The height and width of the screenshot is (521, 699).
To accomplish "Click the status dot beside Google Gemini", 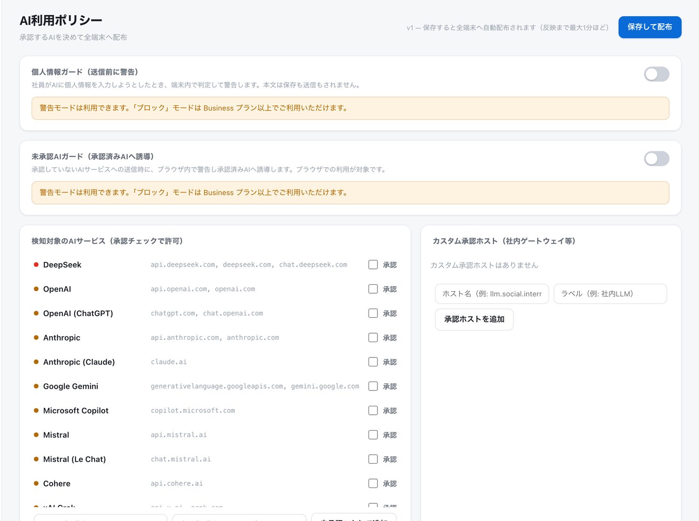I will point(36,386).
